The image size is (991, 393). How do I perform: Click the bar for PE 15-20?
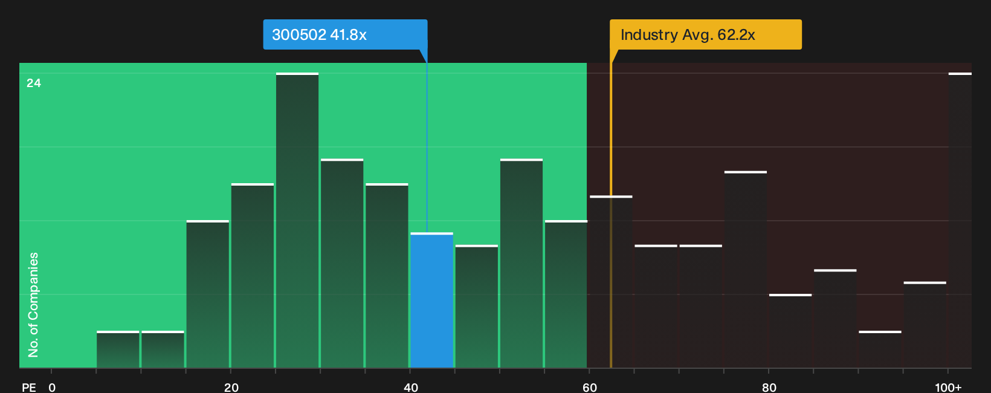208,294
